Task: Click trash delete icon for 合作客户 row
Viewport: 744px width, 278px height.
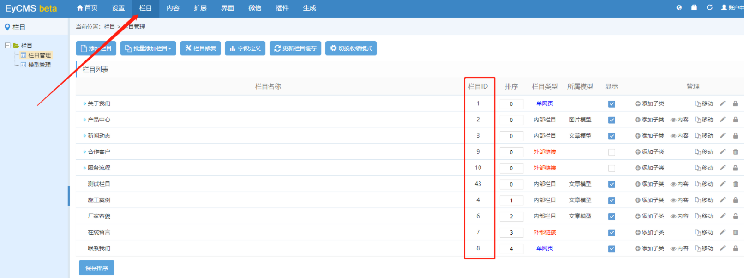Action: (x=735, y=152)
